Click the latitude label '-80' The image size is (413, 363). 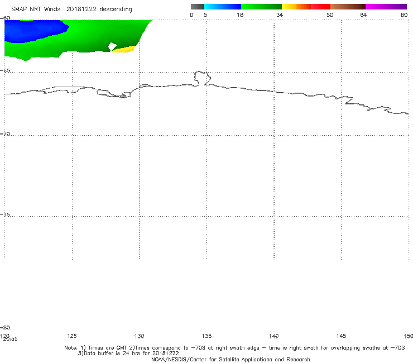pos(5,327)
